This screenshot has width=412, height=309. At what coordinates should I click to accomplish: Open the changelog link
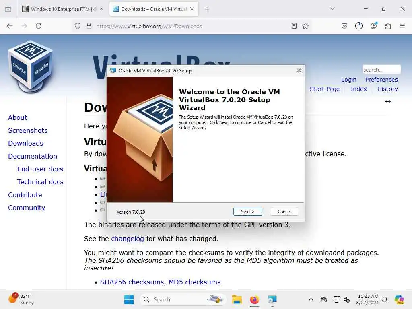tap(128, 239)
